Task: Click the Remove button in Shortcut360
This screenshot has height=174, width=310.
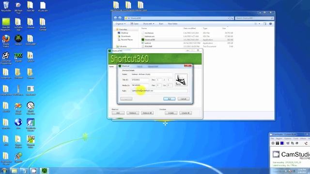Action: click(133, 113)
